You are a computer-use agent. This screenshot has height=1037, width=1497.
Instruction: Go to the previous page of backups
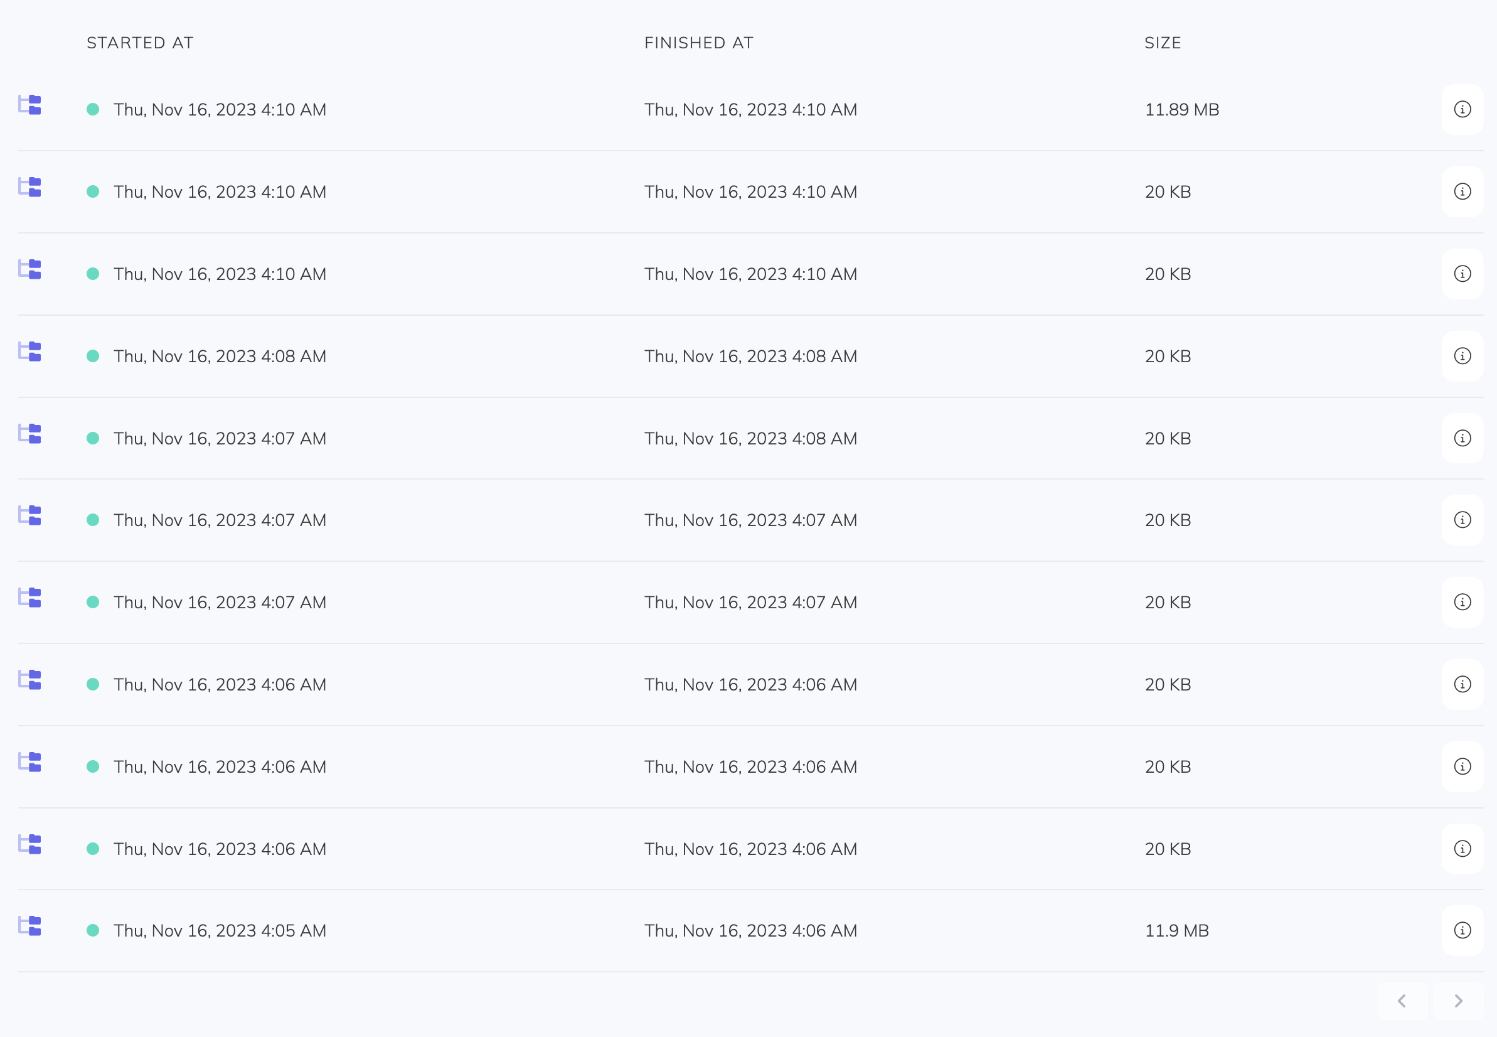tap(1402, 1001)
